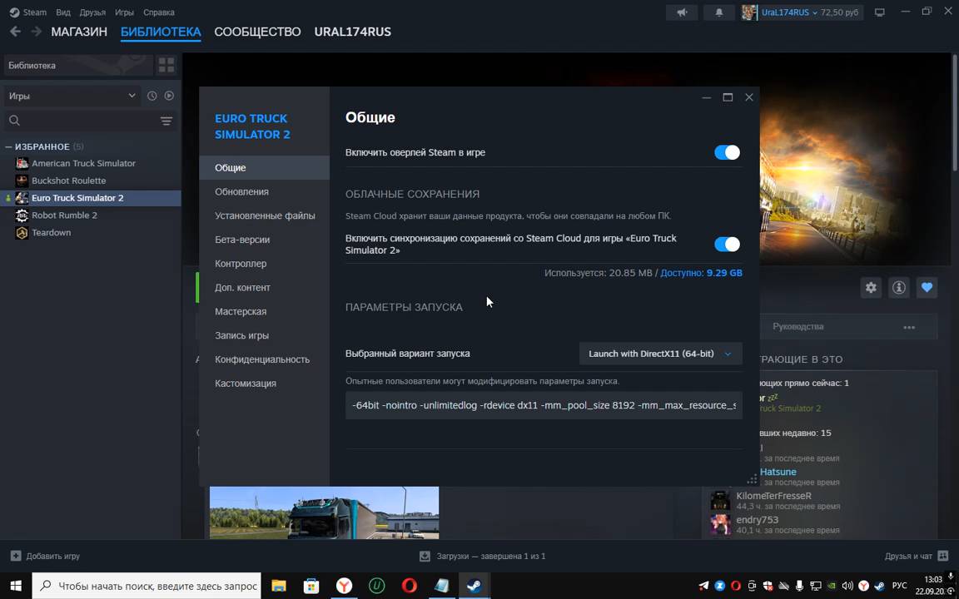Image resolution: width=959 pixels, height=599 pixels.
Task: Go forward with the right arrow
Action: tap(36, 31)
